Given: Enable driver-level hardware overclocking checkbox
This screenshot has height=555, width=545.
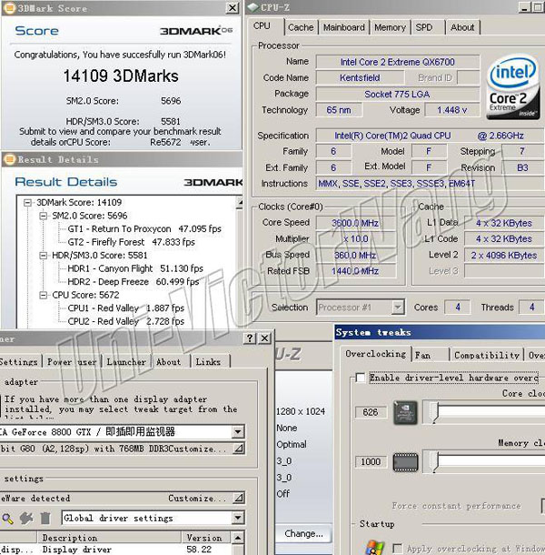Looking at the screenshot, I should point(360,378).
